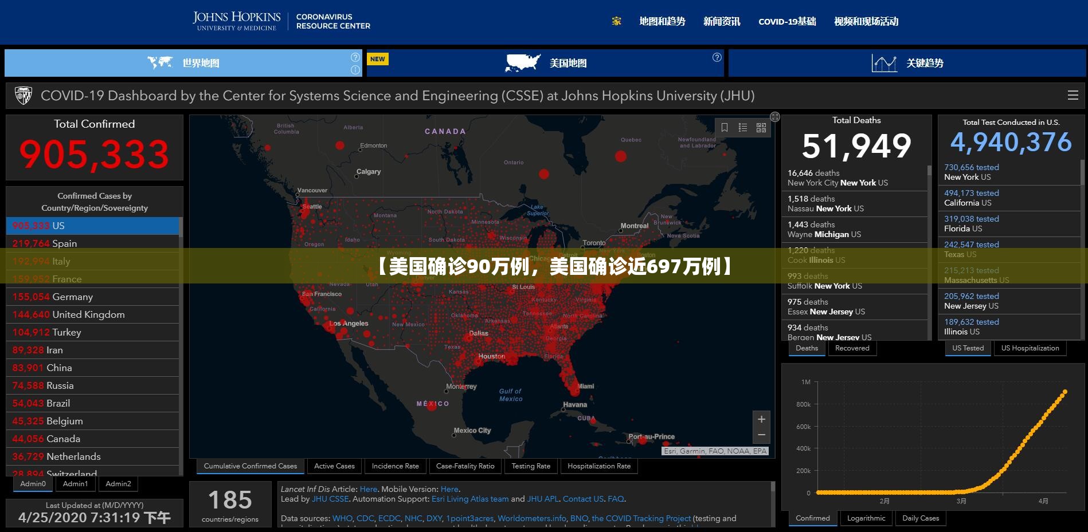
Task: Show the Recovered list tab
Action: [852, 348]
